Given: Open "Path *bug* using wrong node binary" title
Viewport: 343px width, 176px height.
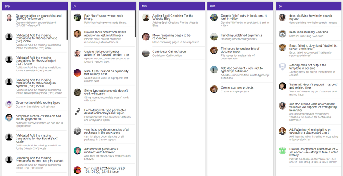Looking at the screenshot, I should coord(103,17).
